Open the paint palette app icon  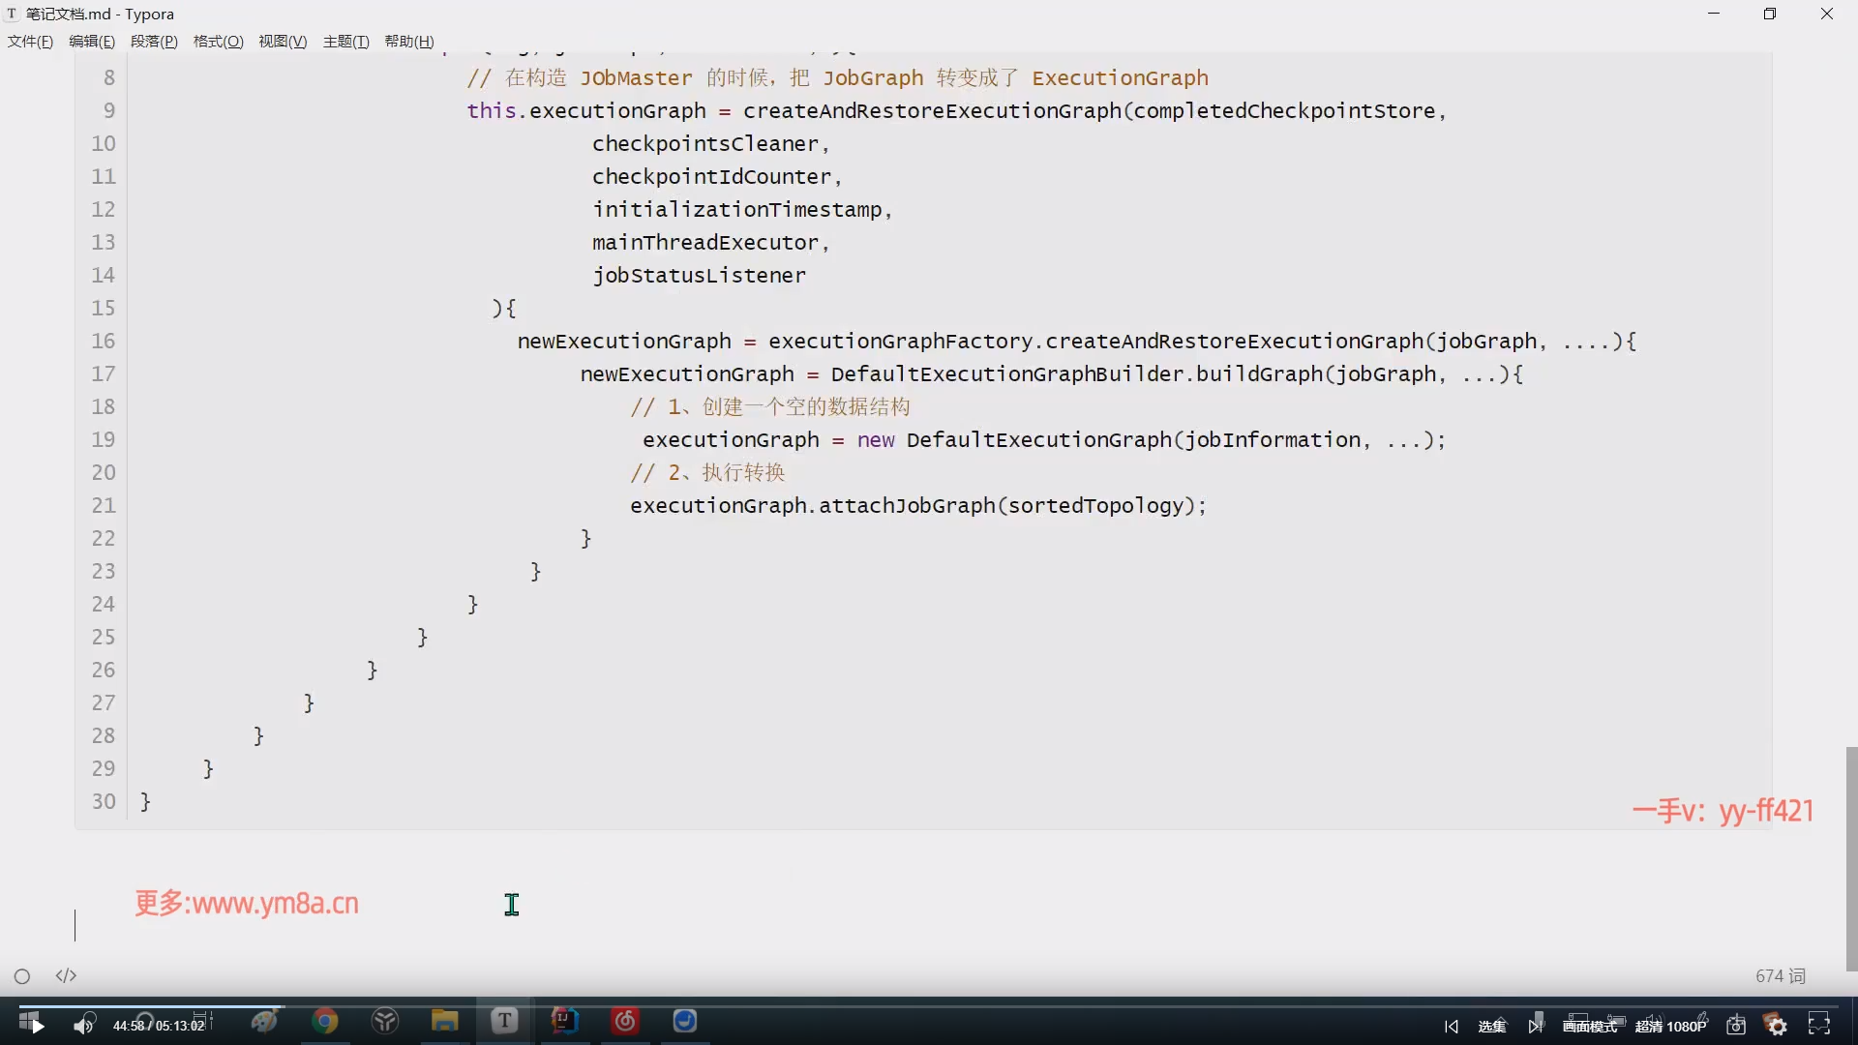point(263,1021)
